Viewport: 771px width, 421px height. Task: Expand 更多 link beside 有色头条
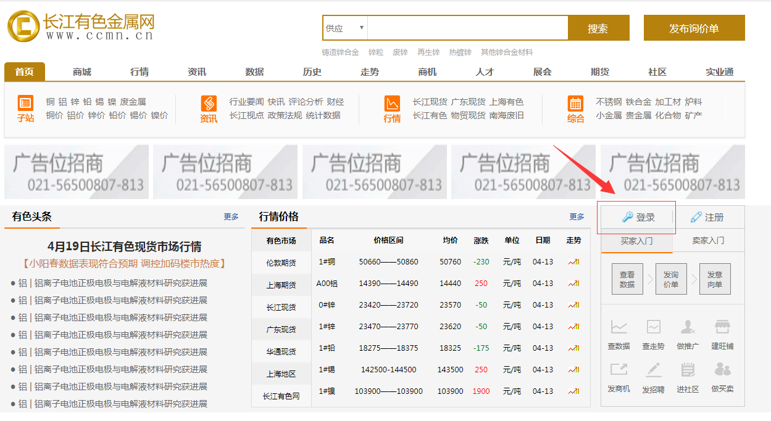[231, 217]
